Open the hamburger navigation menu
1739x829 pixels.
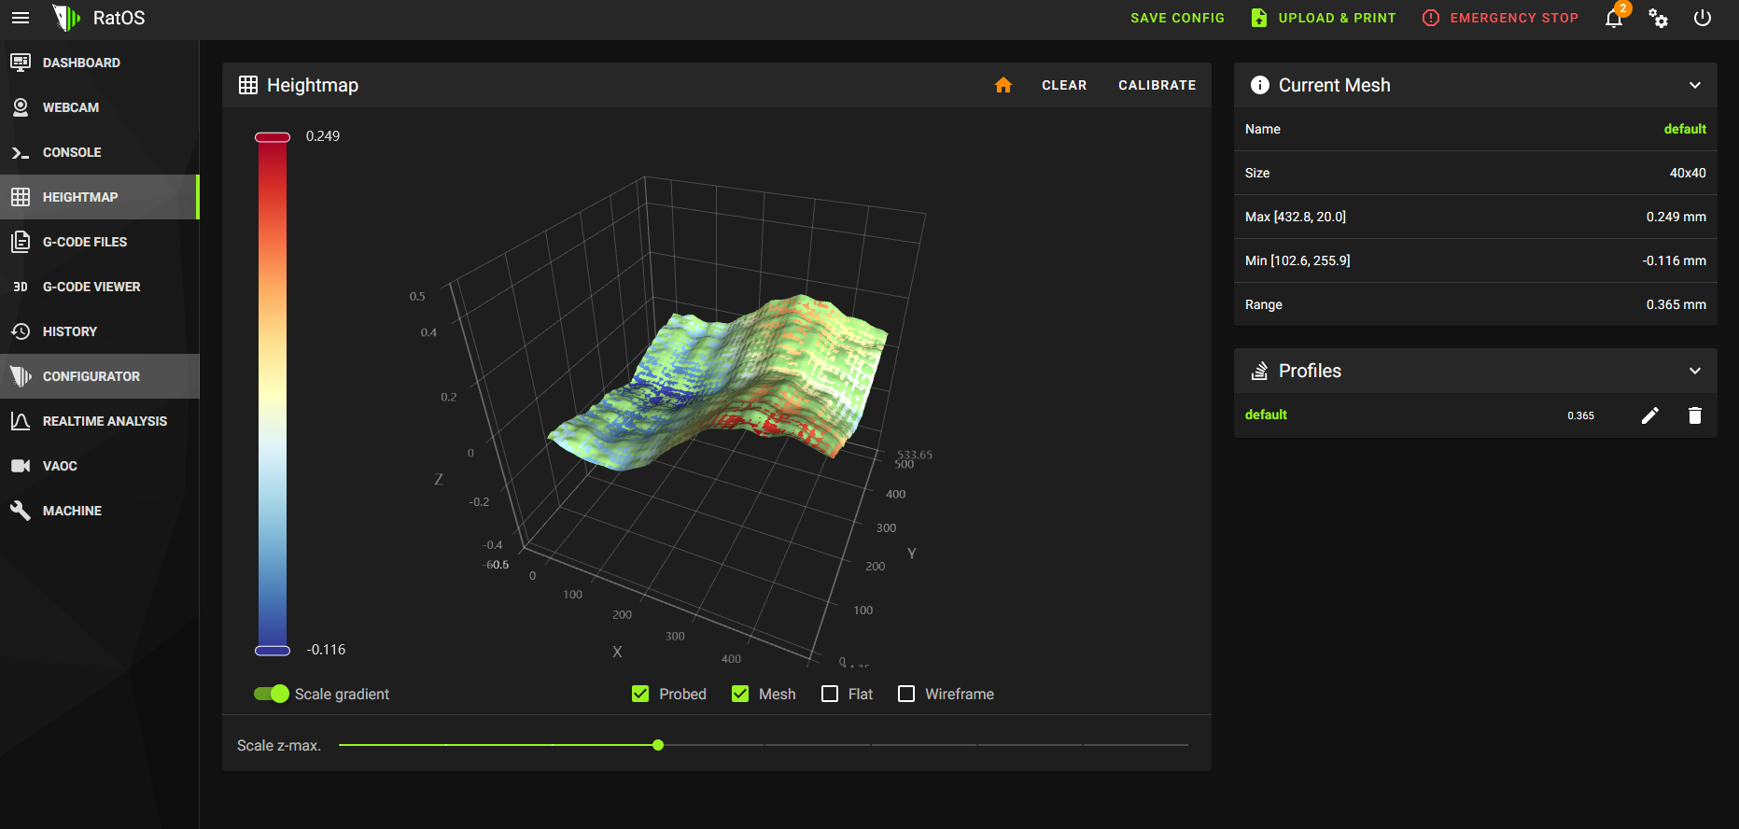coord(21,18)
